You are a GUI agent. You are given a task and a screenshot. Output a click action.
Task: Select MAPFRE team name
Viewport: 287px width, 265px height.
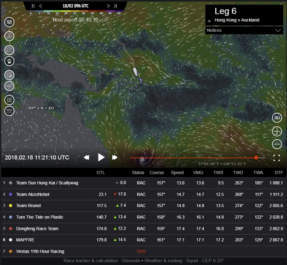25,240
